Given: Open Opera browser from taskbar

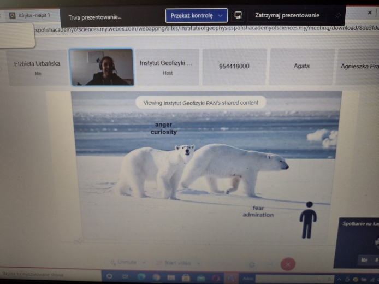Looking at the screenshot, I should (x=216, y=278).
